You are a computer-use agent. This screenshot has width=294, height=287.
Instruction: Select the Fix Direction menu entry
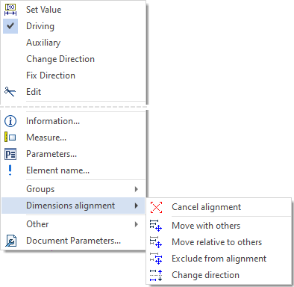(74, 75)
